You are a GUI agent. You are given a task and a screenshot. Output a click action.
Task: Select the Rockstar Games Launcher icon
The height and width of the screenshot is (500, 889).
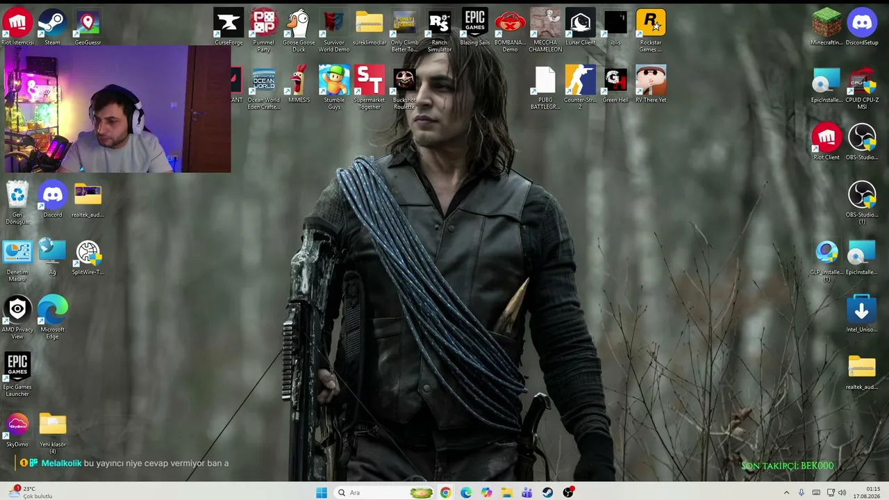click(x=651, y=31)
